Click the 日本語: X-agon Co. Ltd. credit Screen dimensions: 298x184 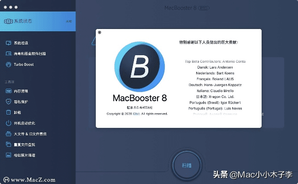pyautogui.click(x=215, y=97)
